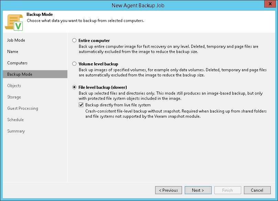
Task: Switch to the Computers step
Action: [17, 63]
